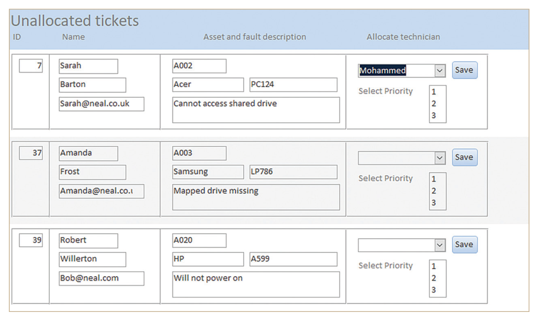Image resolution: width=538 pixels, height=321 pixels.
Task: Choose priority 2 for ticket 37
Action: point(434,191)
